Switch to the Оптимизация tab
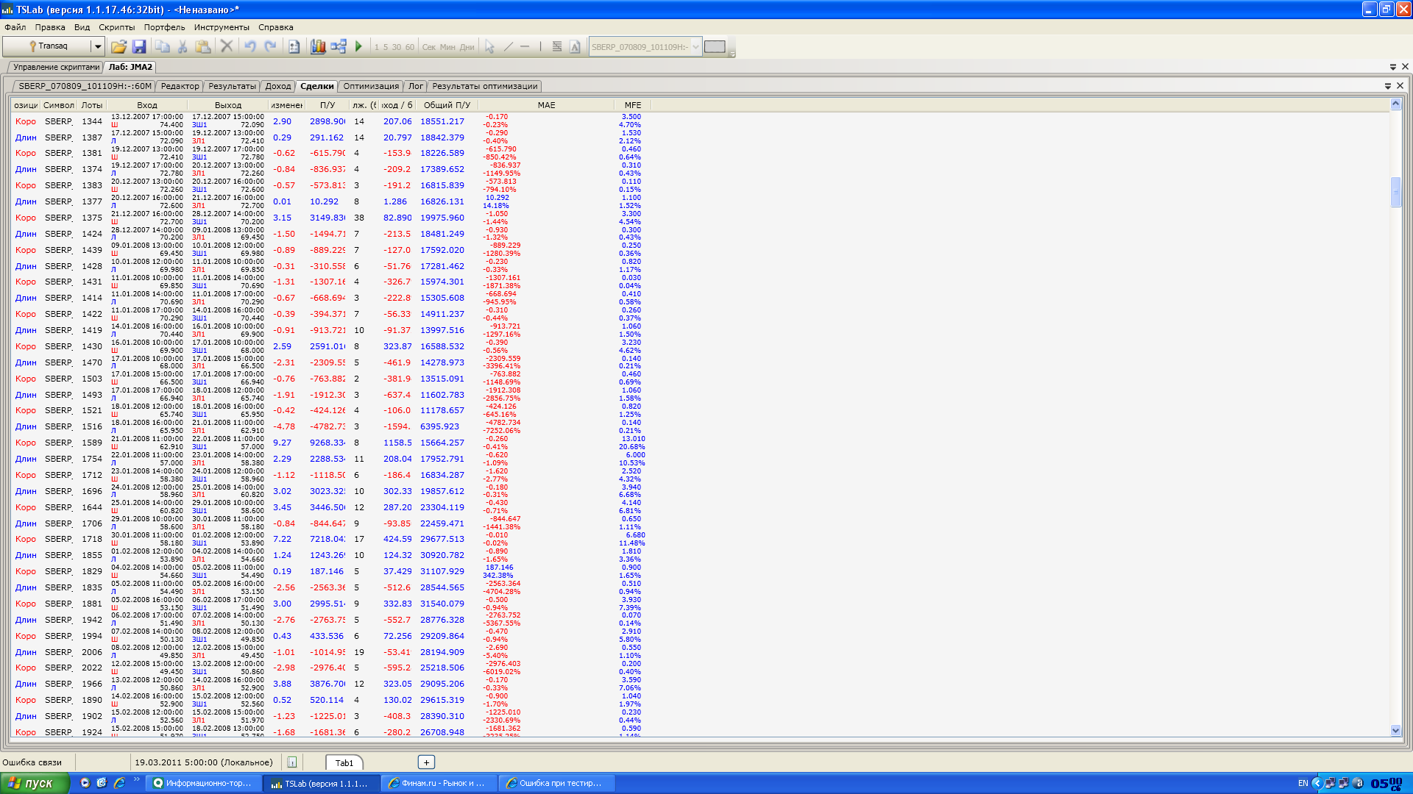This screenshot has width=1413, height=794. (x=371, y=86)
